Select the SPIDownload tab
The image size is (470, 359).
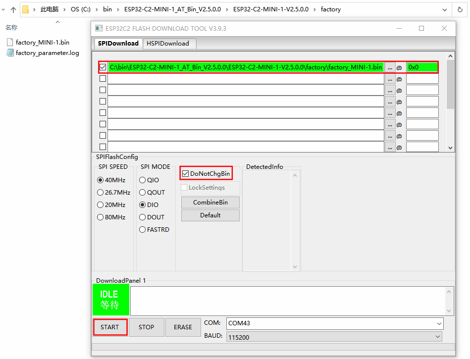tap(118, 44)
